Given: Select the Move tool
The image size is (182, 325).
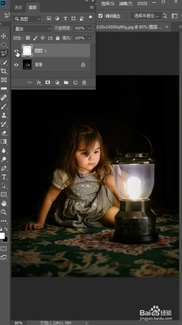Looking at the screenshot, I should coord(4,36).
